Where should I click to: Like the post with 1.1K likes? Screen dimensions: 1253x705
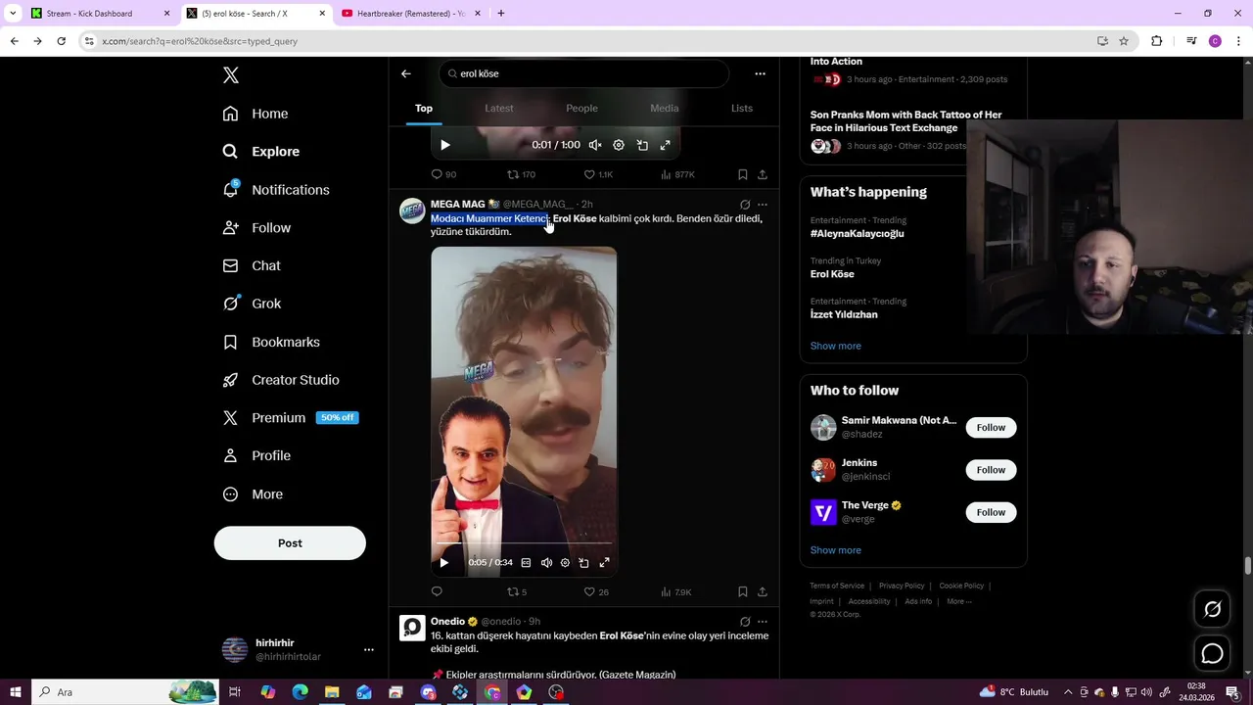(x=598, y=174)
